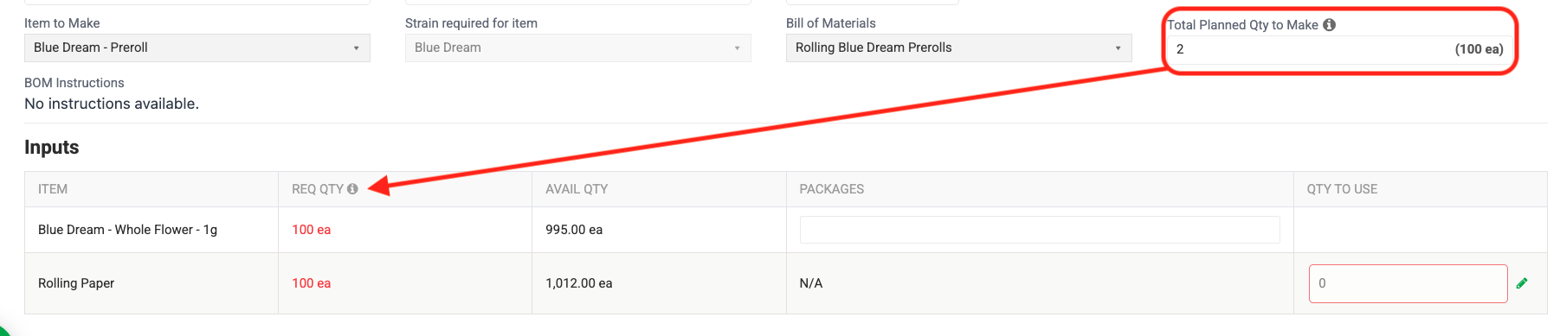This screenshot has width=1560, height=336.
Task: Open the Item to Make dropdown
Action: pyautogui.click(x=197, y=48)
